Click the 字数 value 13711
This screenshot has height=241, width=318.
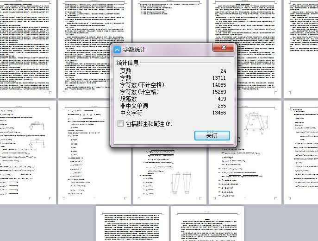[219, 78]
